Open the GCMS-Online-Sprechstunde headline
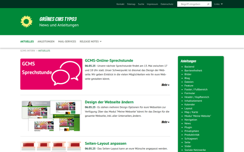 109,60
